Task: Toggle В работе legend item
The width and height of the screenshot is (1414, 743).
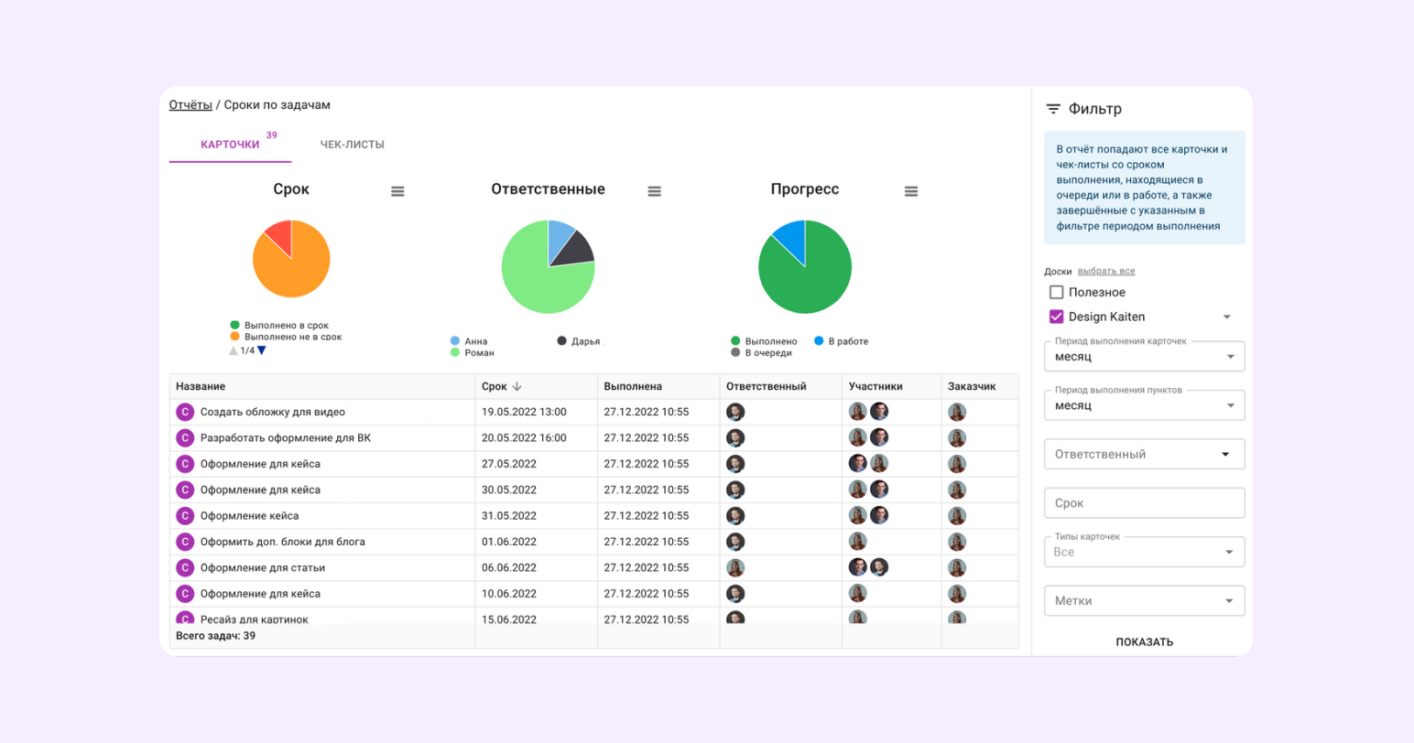Action: click(x=841, y=341)
